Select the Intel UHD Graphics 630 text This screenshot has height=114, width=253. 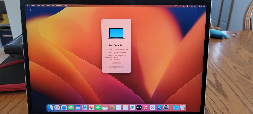[120, 53]
